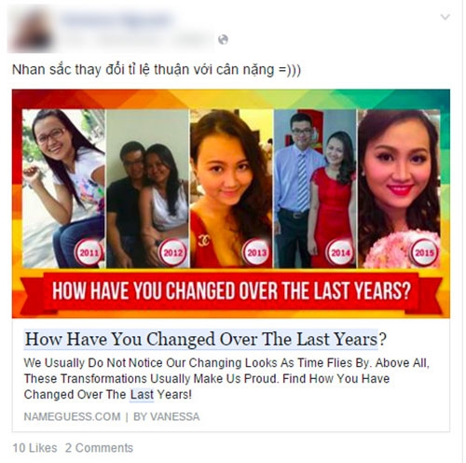The image size is (466, 463).
Task: Click the 2011 year badge
Action: (89, 252)
